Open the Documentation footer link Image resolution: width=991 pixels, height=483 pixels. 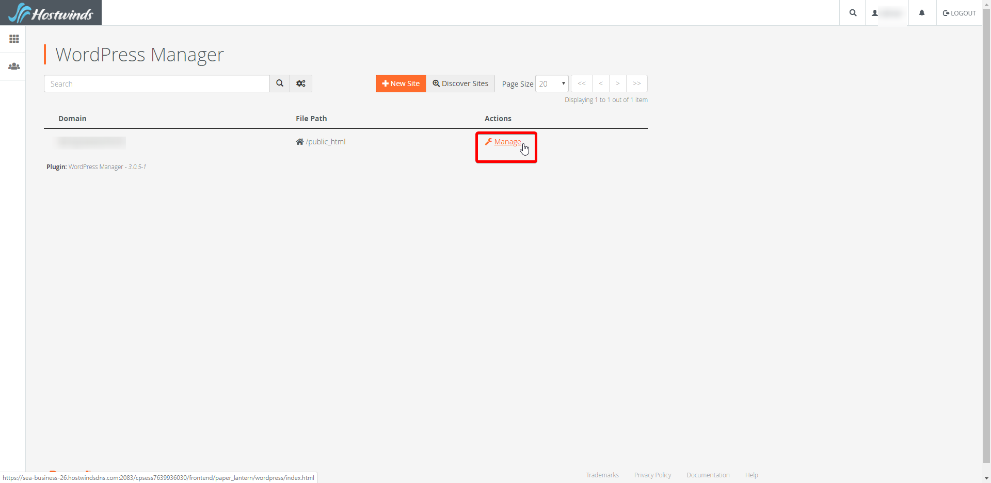coord(708,475)
